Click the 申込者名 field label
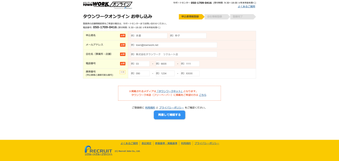This screenshot has height=161, width=339. pos(91,35)
